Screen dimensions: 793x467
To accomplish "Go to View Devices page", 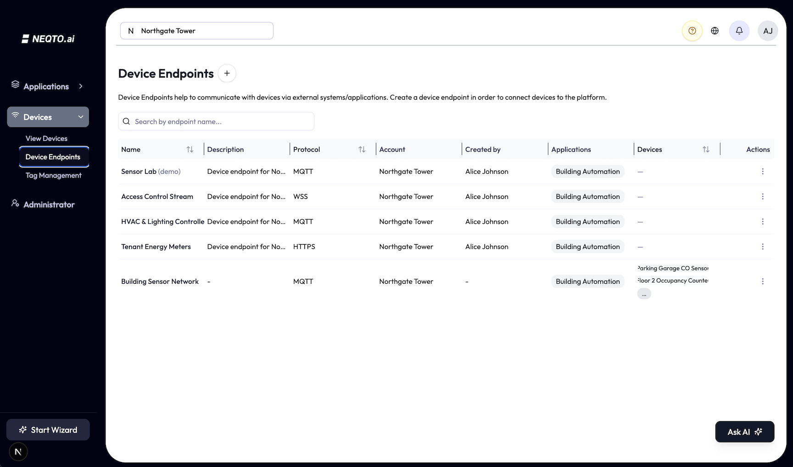I will pyautogui.click(x=46, y=139).
